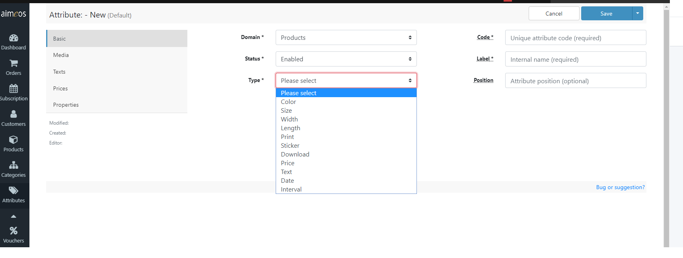Open the Status dropdown showing Enabled

346,59
